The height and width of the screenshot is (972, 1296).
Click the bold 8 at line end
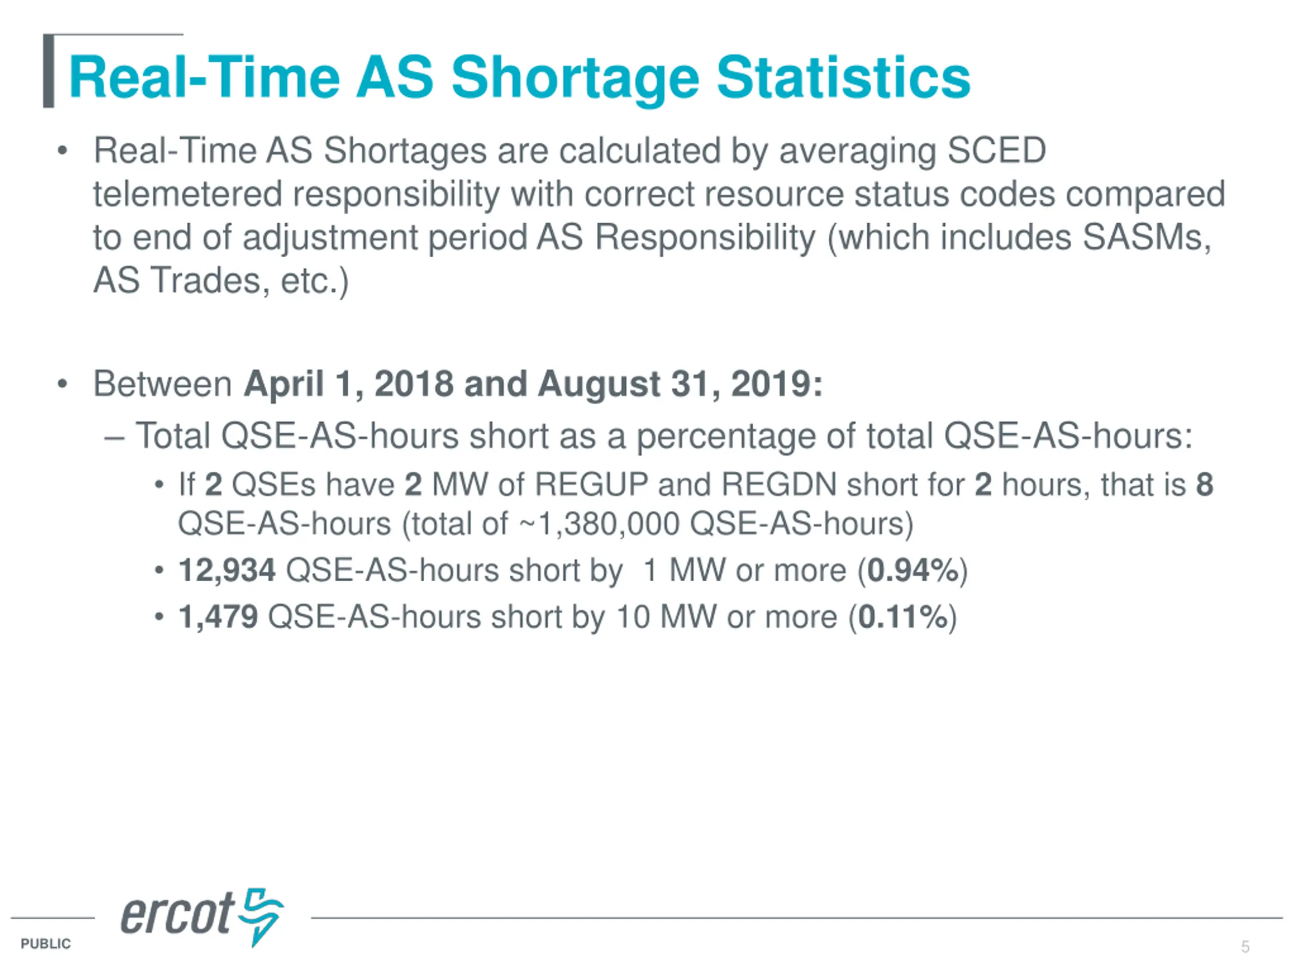[x=1204, y=484]
